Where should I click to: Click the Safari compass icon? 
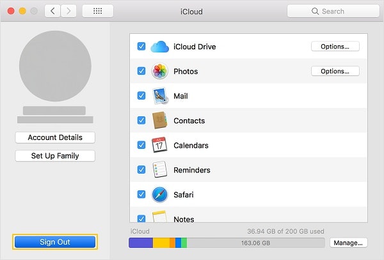[x=159, y=194]
